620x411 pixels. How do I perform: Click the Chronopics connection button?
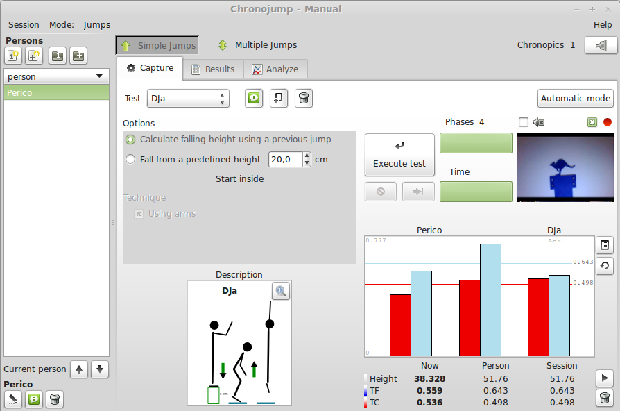click(x=601, y=45)
